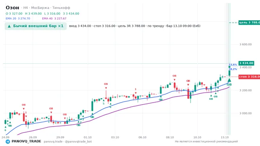Click the PANOVQ_TRADE channel name
The height and width of the screenshot is (146, 260).
[x=26, y=142]
